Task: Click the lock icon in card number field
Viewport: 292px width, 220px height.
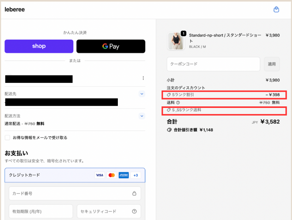Action: pyautogui.click(x=134, y=193)
